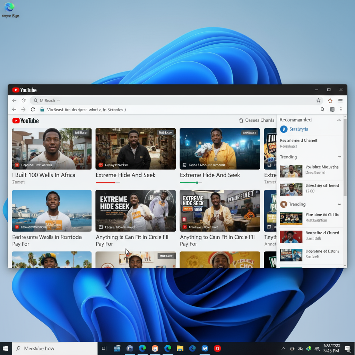Reload the page with the address row reload icon
Screen dimensions: 355x355
point(33,110)
